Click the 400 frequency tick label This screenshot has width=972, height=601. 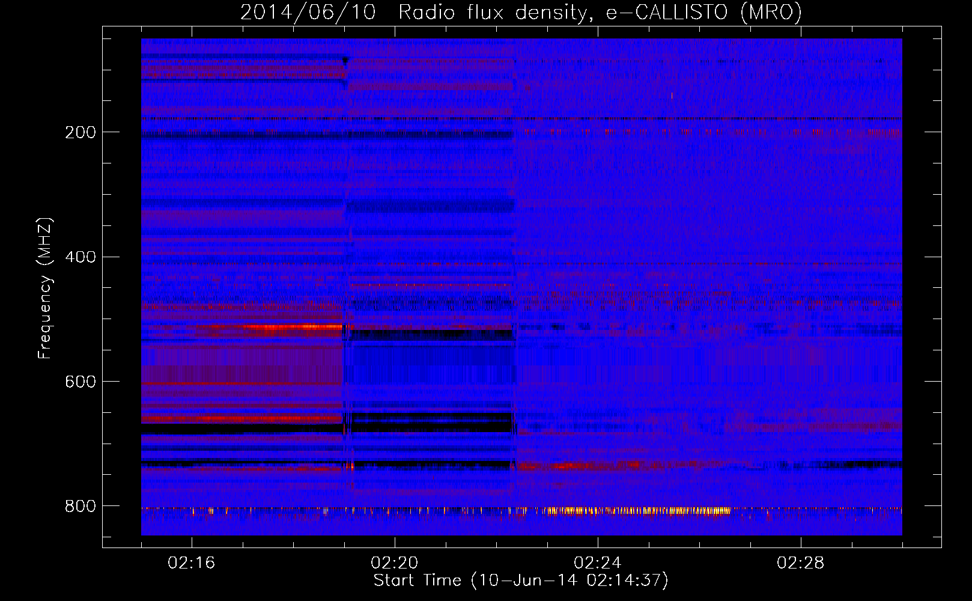pyautogui.click(x=80, y=257)
